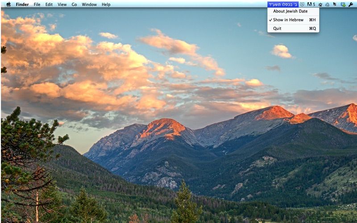Open the Apple menu
Image resolution: width=357 pixels, height=223 pixels.
click(8, 4)
